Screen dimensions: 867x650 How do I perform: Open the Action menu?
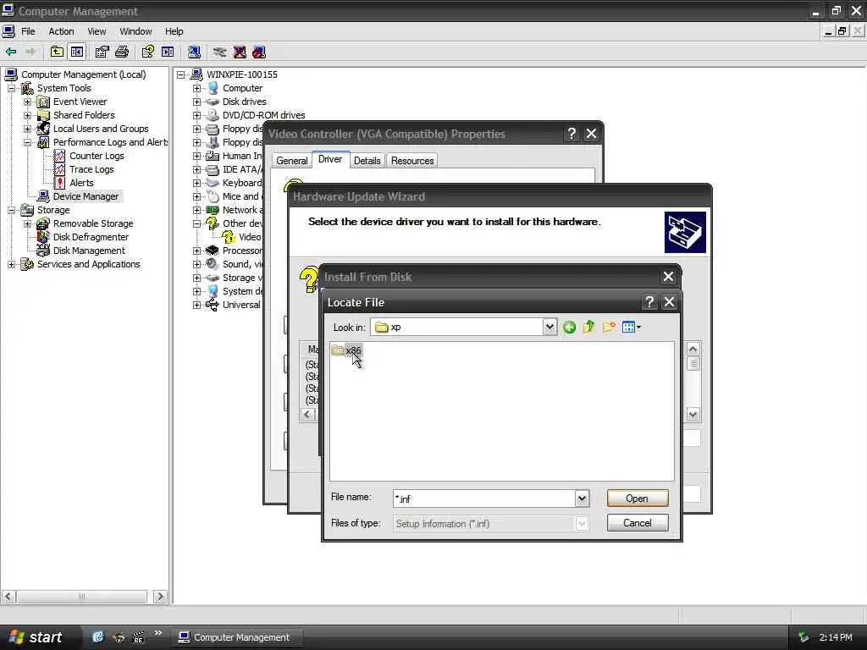coord(61,31)
